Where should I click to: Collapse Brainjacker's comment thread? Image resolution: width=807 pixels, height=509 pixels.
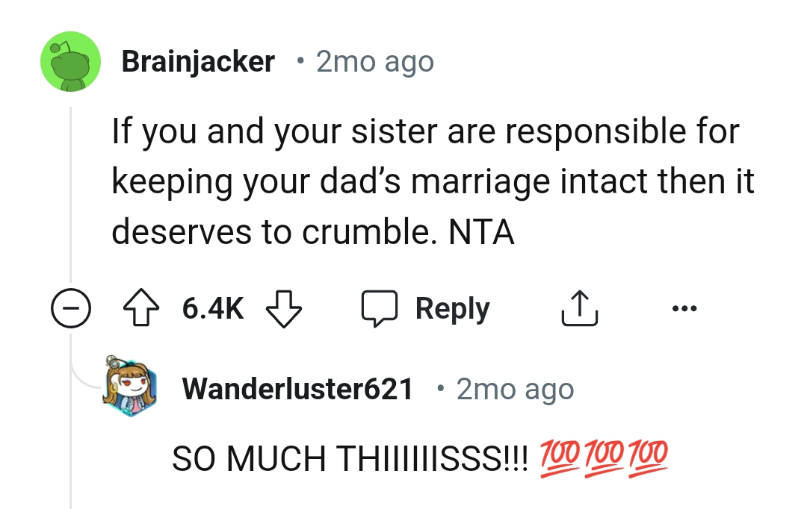pos(70,307)
